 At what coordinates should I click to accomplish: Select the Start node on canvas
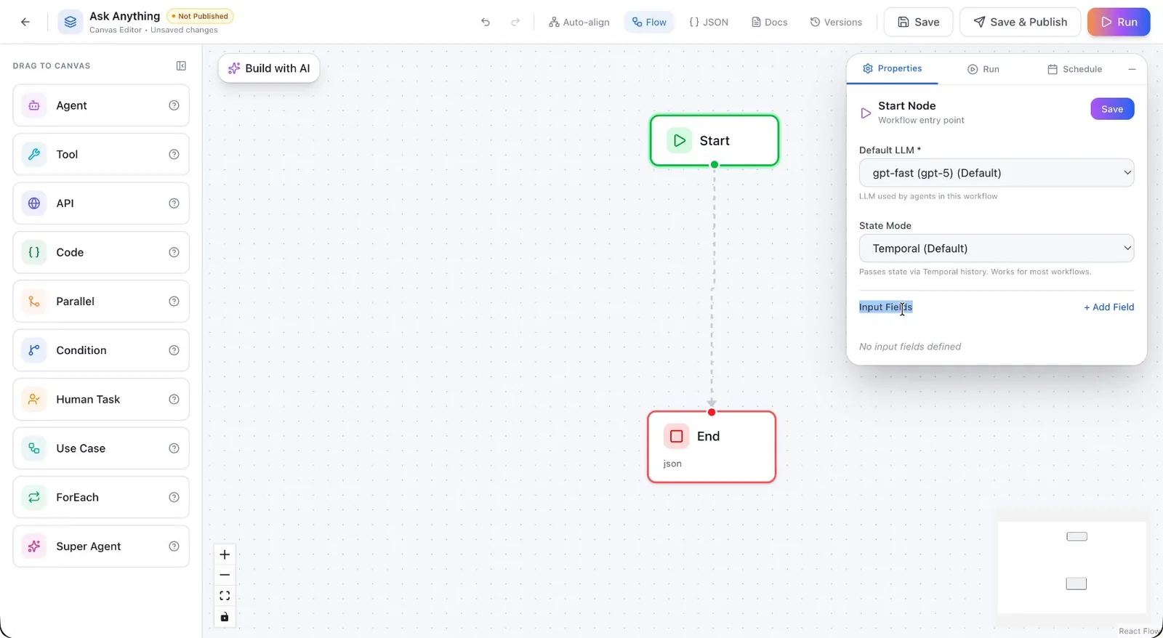click(715, 140)
